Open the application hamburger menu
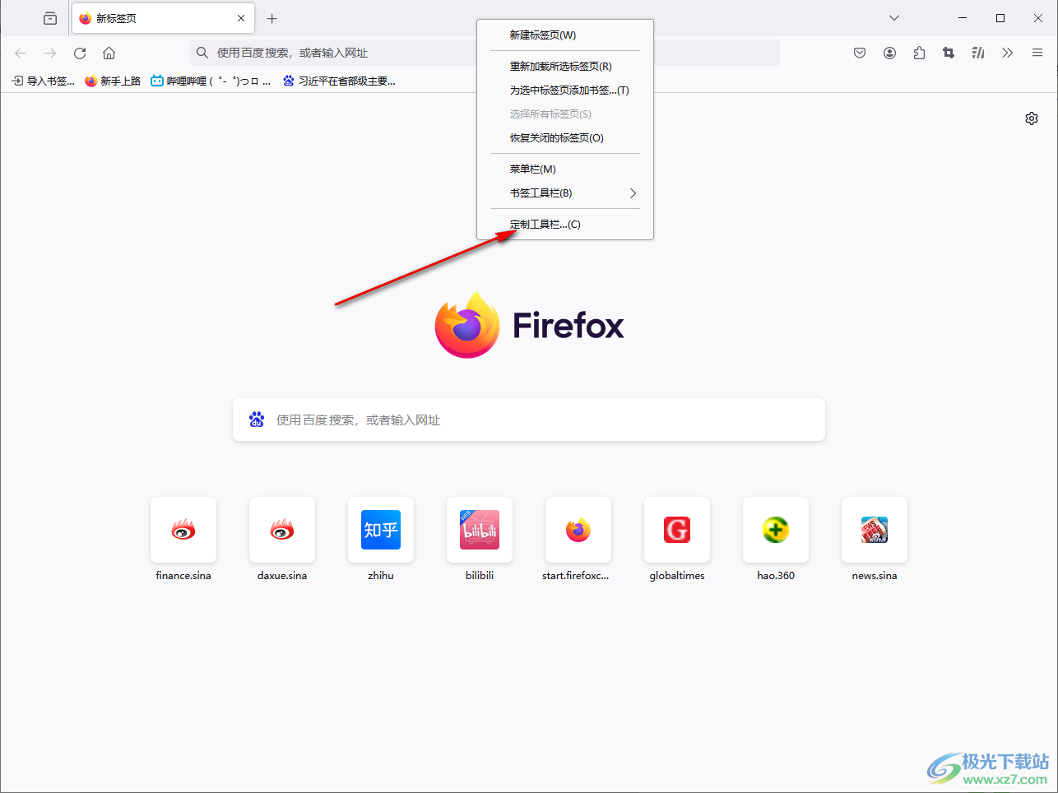 tap(1037, 53)
